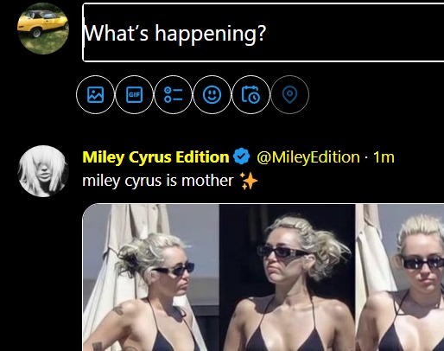Click the yellow car profile avatar
The height and width of the screenshot is (351, 444).
pyautogui.click(x=43, y=29)
